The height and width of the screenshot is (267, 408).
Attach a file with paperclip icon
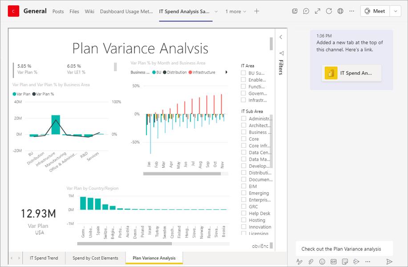[311, 262]
